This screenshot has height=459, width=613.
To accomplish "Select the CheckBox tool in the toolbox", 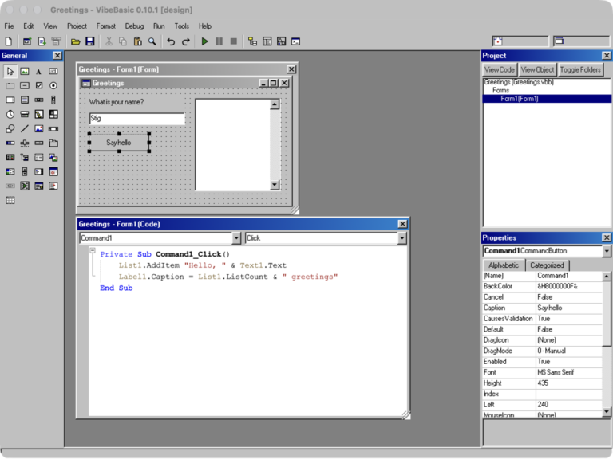I will pyautogui.click(x=38, y=85).
